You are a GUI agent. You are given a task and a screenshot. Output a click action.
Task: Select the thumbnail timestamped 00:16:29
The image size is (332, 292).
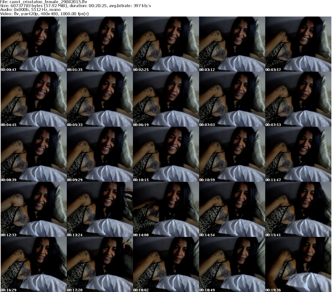pos(34,264)
